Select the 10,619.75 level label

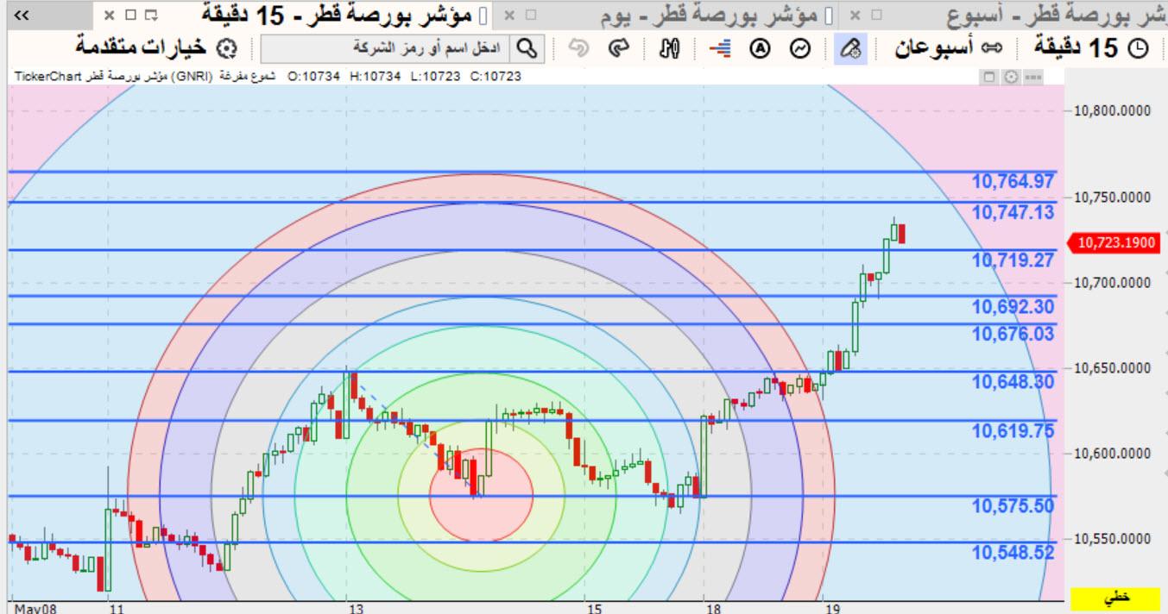pos(1013,430)
